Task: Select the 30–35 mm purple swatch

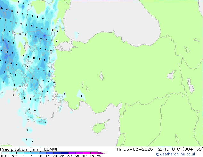Action: point(72,153)
